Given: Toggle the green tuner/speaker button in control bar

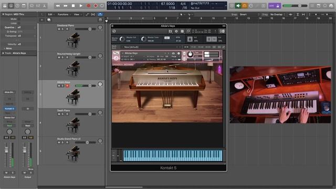Looking at the screenshot, I should (x=238, y=6).
